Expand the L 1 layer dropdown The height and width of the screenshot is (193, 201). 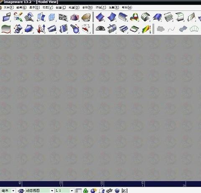click(x=72, y=190)
